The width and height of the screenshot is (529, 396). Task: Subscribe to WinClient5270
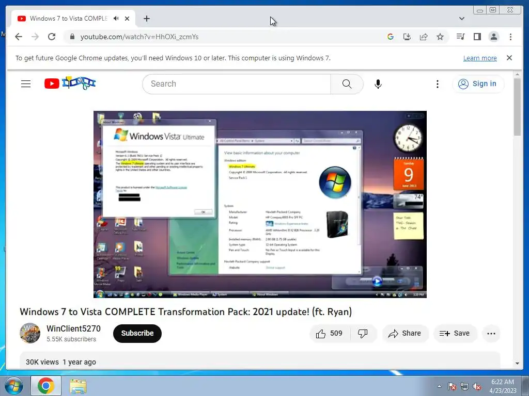pos(137,334)
